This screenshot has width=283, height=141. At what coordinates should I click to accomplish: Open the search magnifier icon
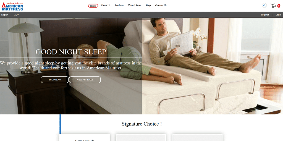coord(264,6)
